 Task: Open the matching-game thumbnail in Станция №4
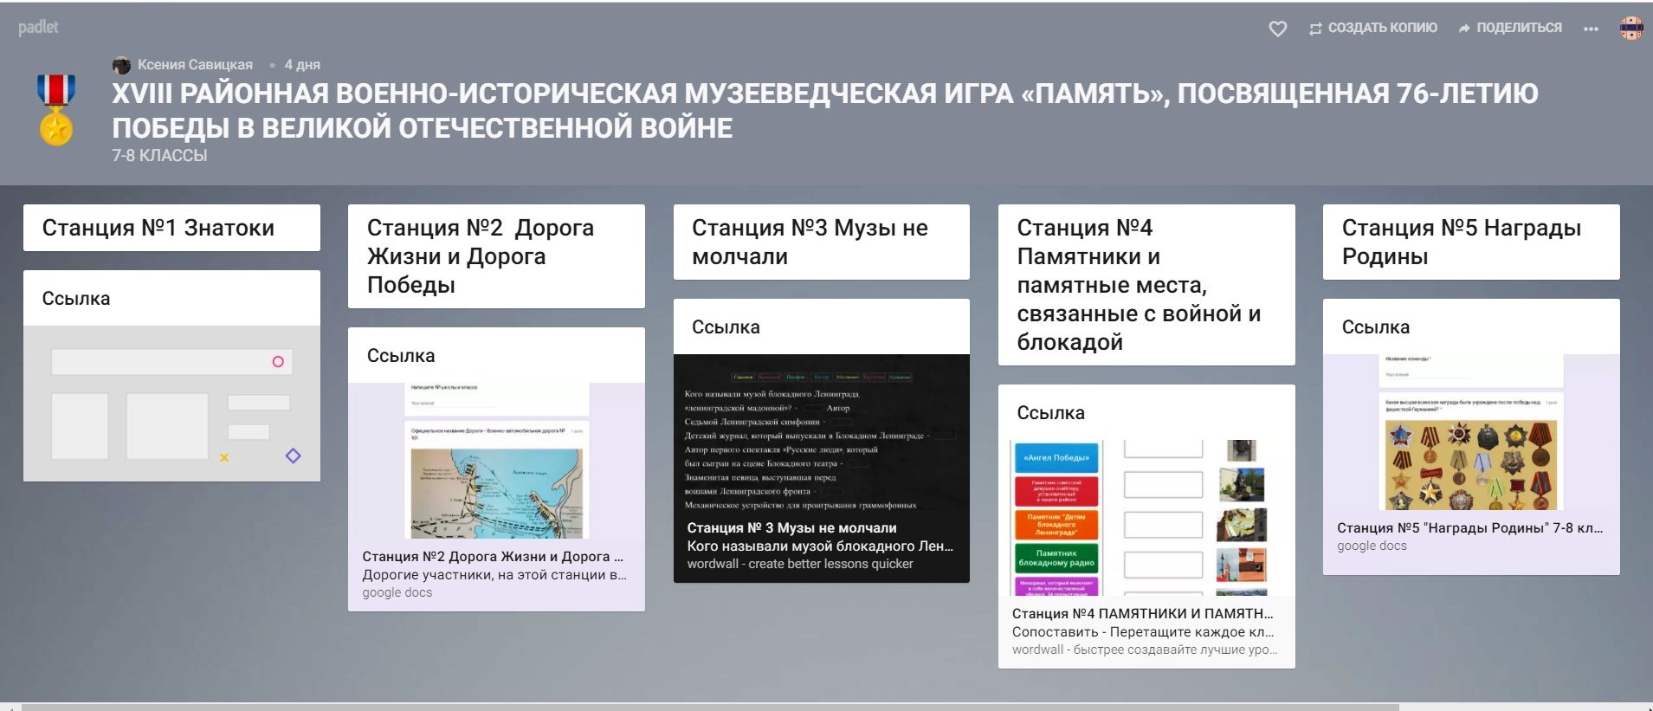point(1146,518)
